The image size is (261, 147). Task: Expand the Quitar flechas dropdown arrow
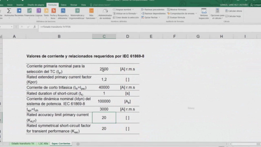(159, 18)
